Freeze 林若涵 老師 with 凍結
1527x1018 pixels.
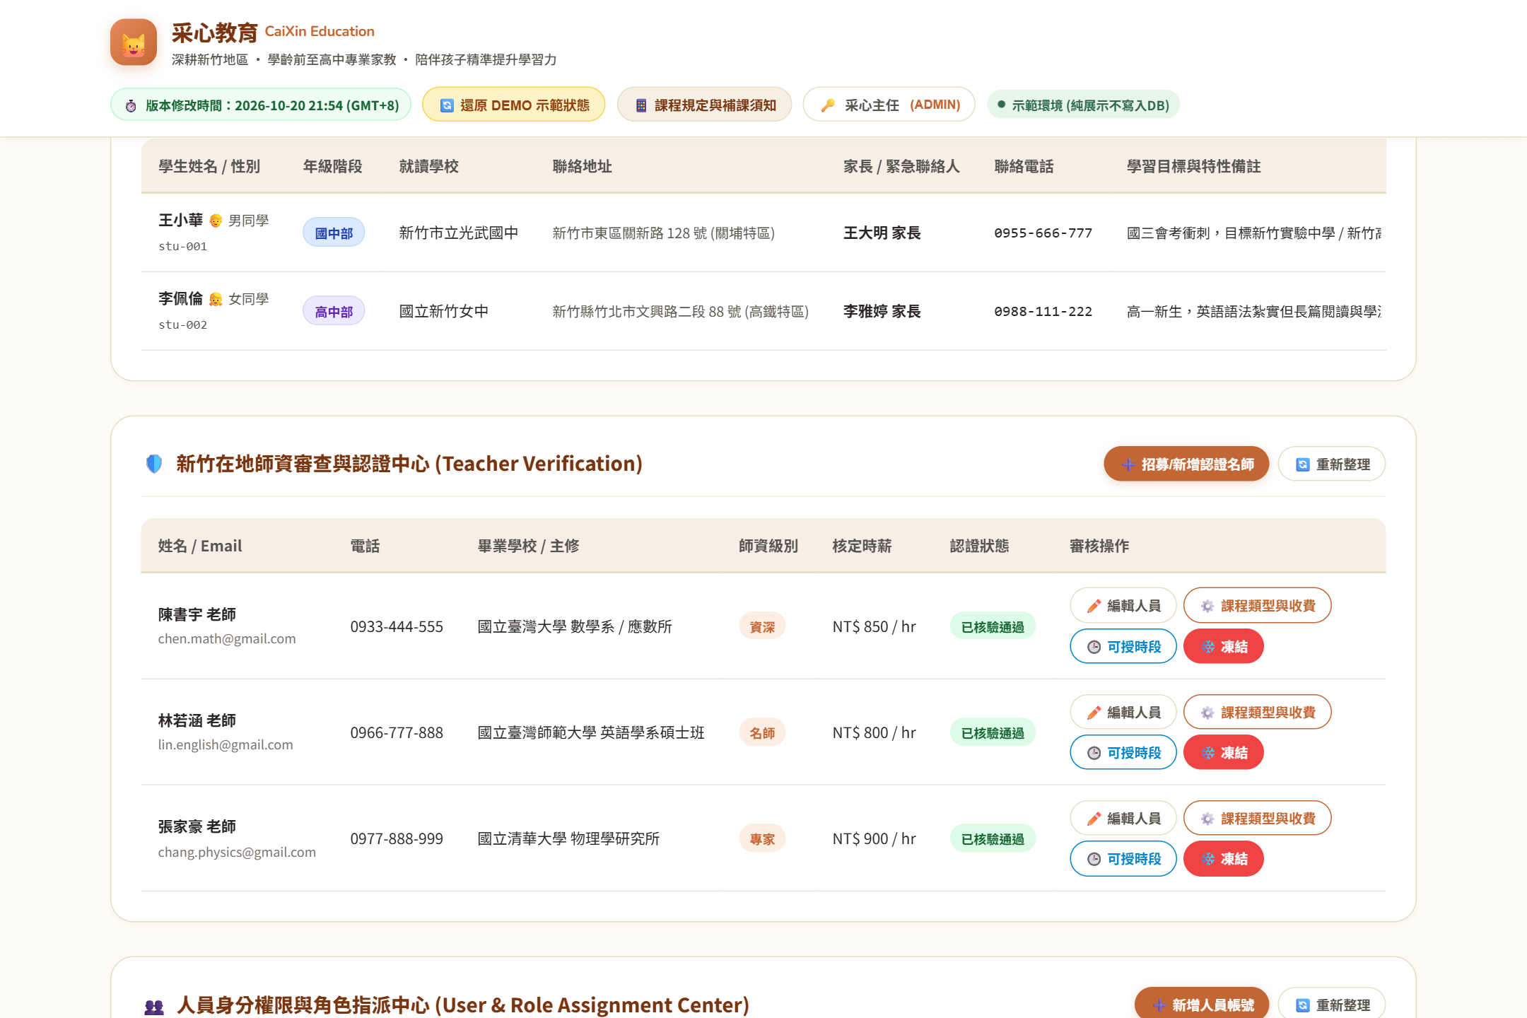pos(1224,752)
